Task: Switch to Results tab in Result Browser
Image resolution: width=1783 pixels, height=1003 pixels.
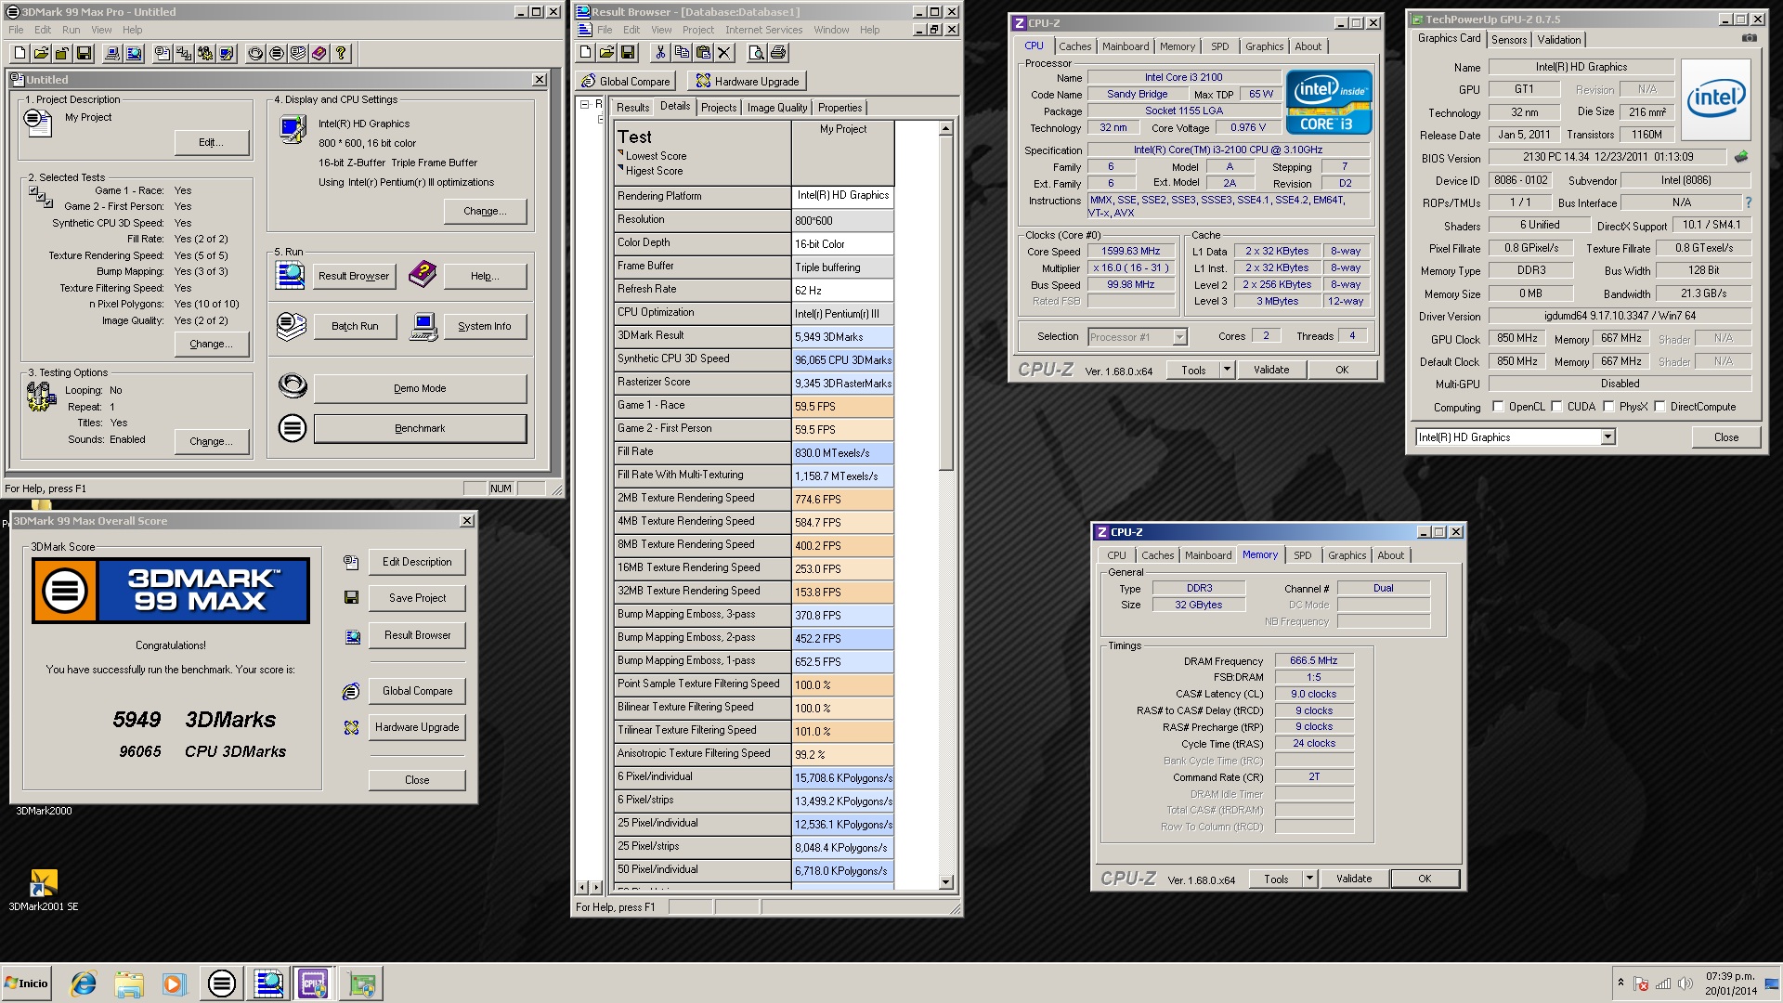Action: point(632,108)
